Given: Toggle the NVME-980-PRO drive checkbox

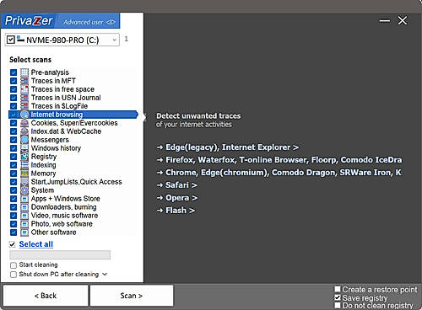Looking at the screenshot, I should click(11, 40).
